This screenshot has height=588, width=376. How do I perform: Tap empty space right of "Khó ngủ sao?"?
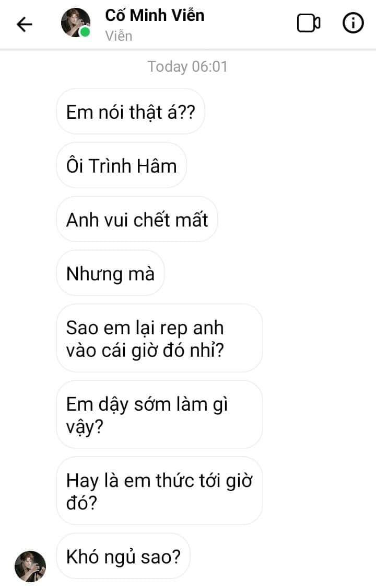click(x=282, y=556)
